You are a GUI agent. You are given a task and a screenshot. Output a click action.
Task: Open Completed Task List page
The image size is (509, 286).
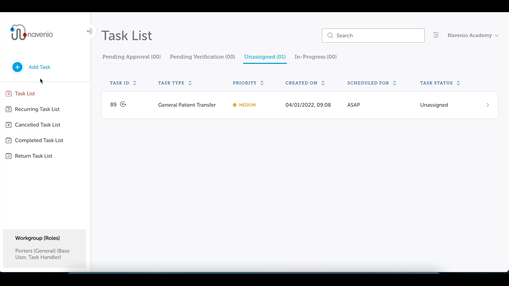[x=39, y=141]
